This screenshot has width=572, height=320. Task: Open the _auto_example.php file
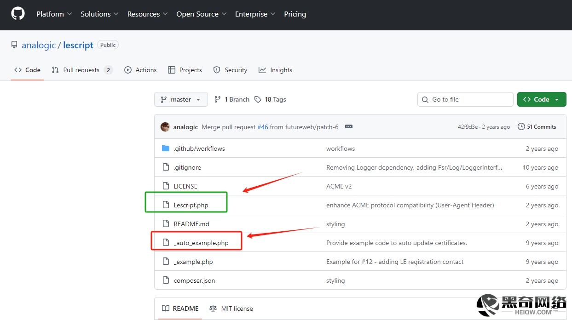[x=201, y=243]
